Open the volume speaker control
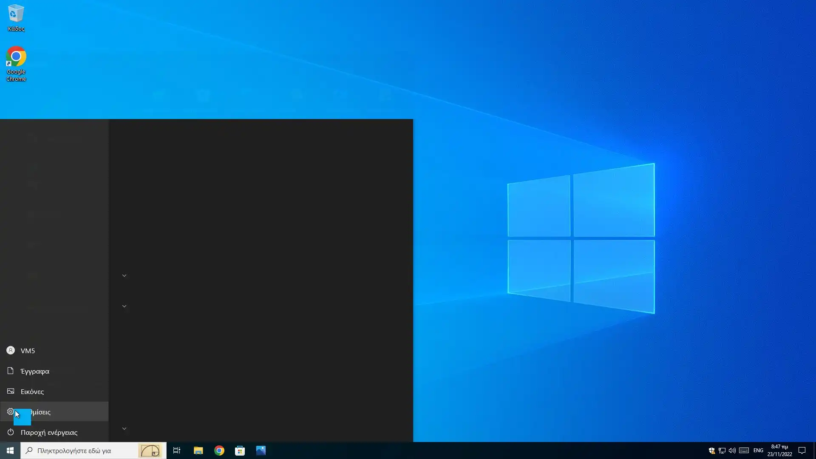 point(732,450)
